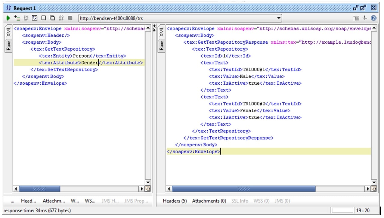Image resolution: width=384 pixels, height=218 pixels.
Task: Click the grayed SOAP icon before the stop square
Action: point(61,18)
